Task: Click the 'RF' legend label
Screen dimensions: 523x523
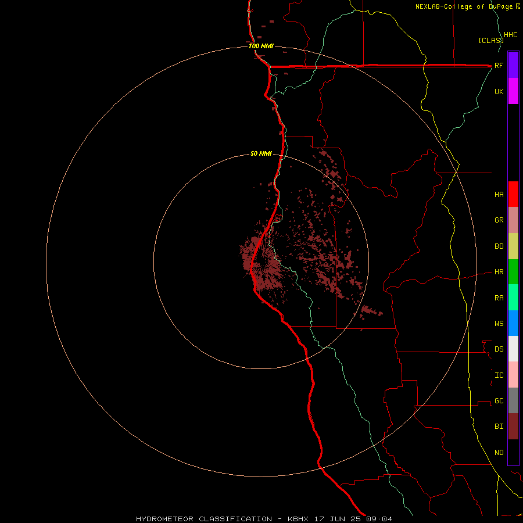Action: click(x=499, y=66)
